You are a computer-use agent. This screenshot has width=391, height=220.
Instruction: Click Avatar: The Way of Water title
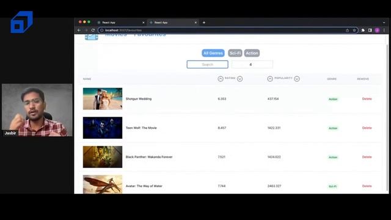[144, 186]
